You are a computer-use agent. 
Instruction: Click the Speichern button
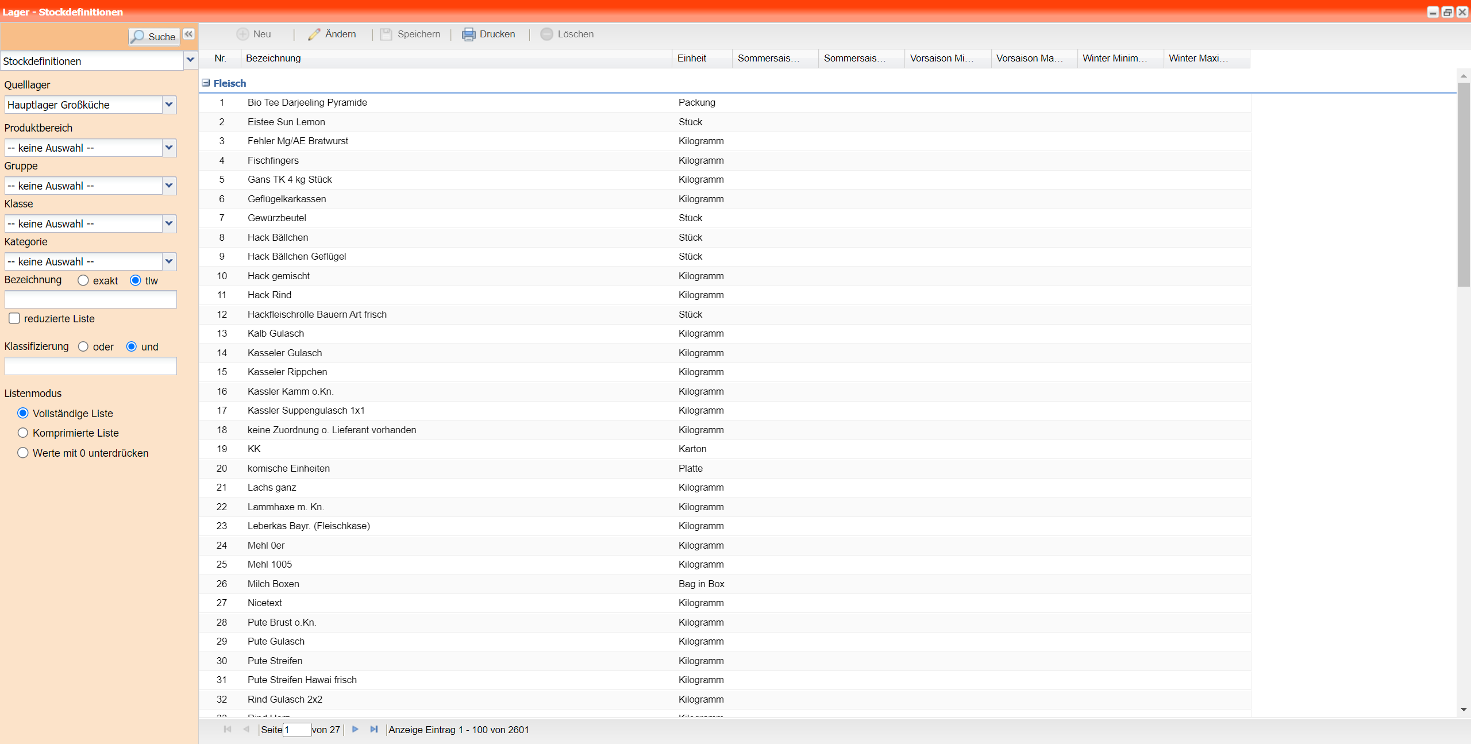click(410, 34)
